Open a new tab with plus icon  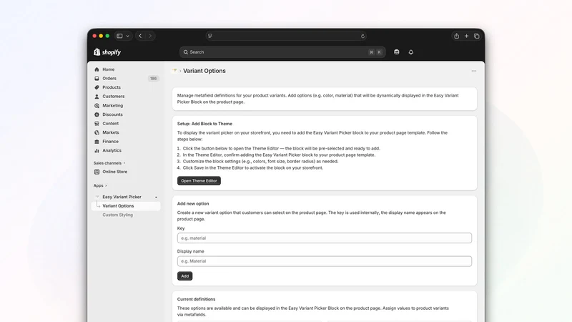coord(466,36)
